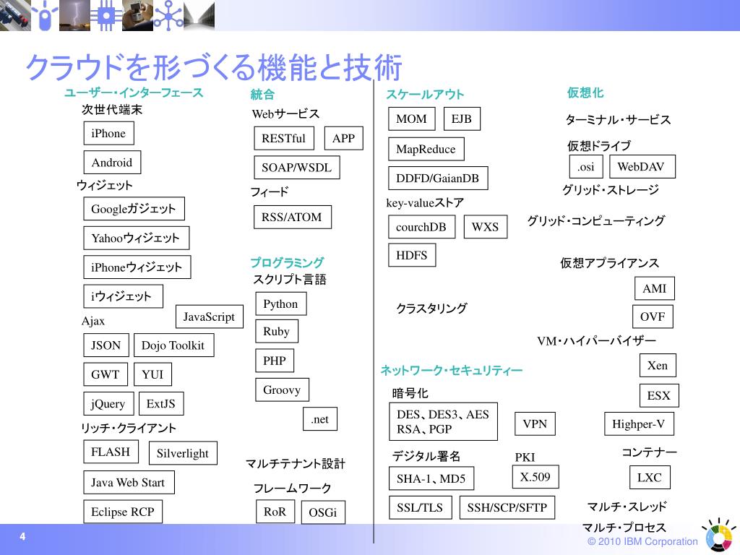The height and width of the screenshot is (555, 740).
Task: Select the Ruby box
Action: click(277, 331)
